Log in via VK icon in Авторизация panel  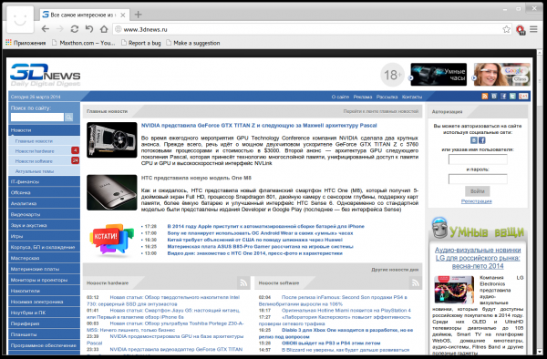point(474,140)
